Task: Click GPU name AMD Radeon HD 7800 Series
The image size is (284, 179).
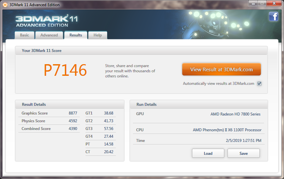Action: pyautogui.click(x=236, y=114)
